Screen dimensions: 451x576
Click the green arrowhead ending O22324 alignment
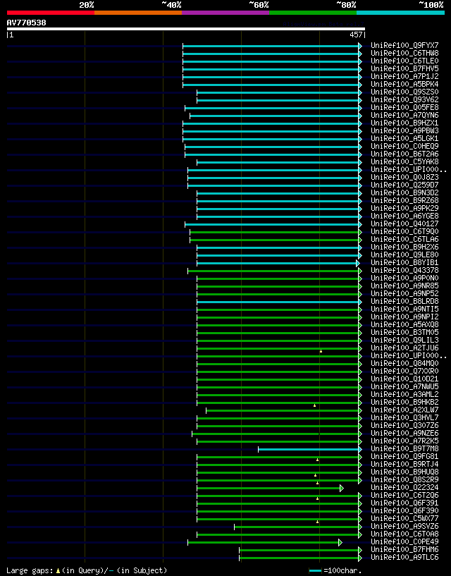(x=342, y=488)
